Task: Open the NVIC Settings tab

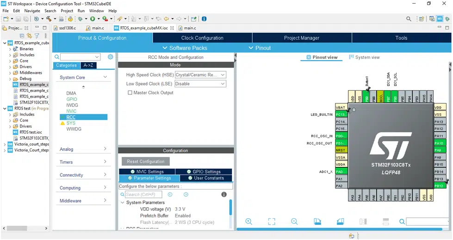Action: pos(147,172)
